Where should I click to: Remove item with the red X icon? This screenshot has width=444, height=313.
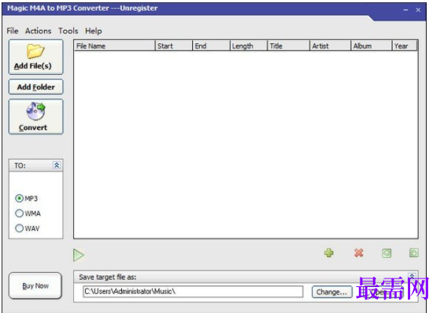pyautogui.click(x=358, y=252)
